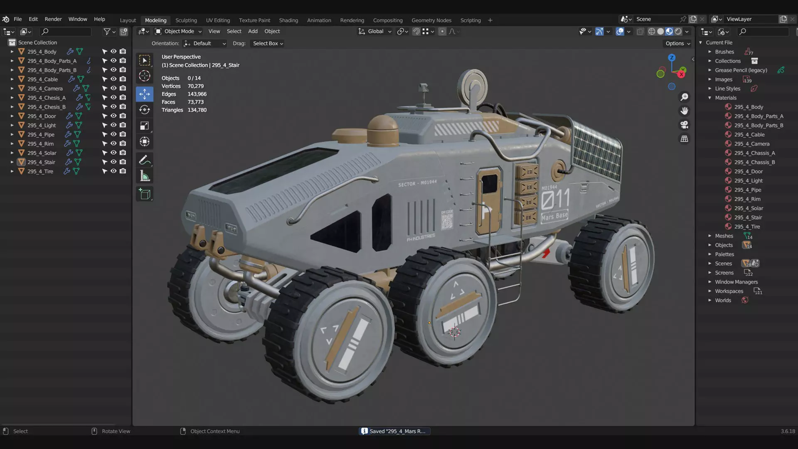This screenshot has width=798, height=449.
Task: Choose the Move tool
Action: pos(144,94)
